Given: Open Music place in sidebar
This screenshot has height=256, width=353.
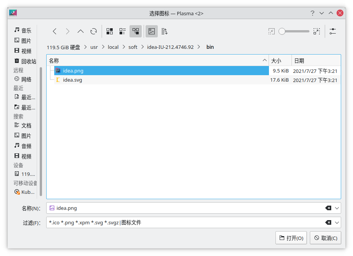Looking at the screenshot, I should (23, 31).
